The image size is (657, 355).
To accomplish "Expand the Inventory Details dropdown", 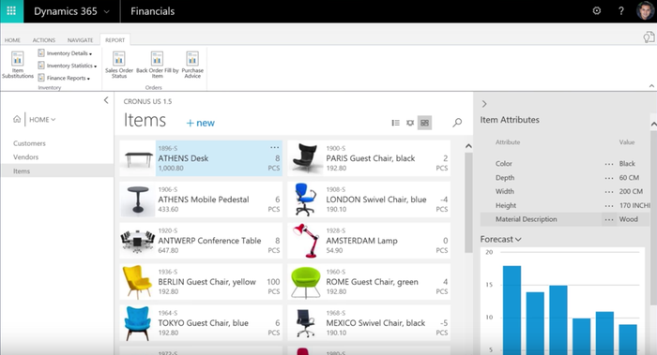I will pos(65,53).
